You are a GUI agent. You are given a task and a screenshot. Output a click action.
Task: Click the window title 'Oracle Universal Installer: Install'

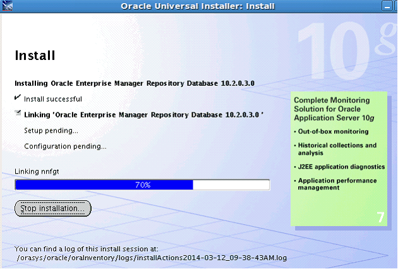[x=198, y=6]
